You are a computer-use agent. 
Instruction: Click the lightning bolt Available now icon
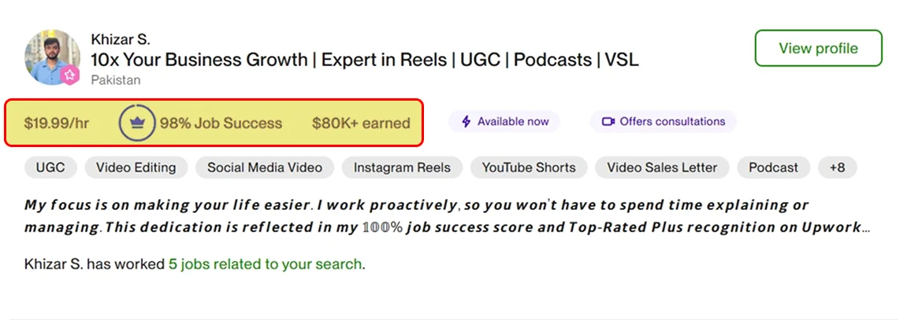(x=466, y=122)
